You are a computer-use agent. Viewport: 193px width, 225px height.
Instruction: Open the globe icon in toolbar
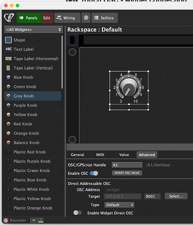tap(86, 18)
